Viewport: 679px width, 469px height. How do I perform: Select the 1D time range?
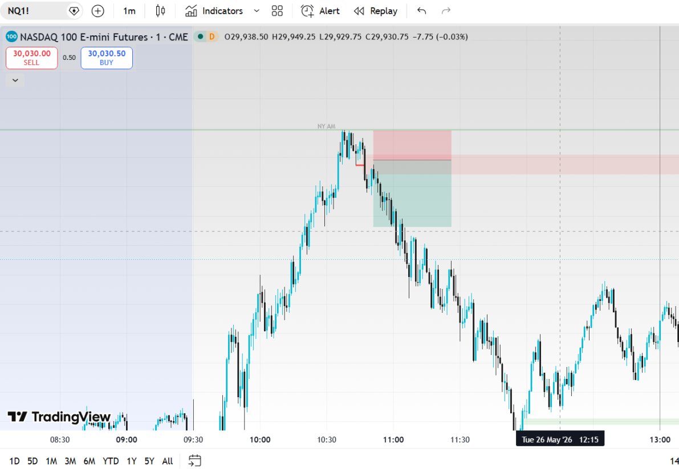point(15,461)
